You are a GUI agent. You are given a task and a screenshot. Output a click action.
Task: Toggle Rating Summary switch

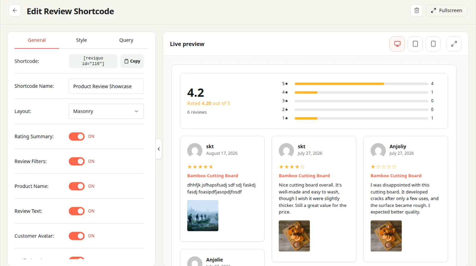(x=77, y=137)
